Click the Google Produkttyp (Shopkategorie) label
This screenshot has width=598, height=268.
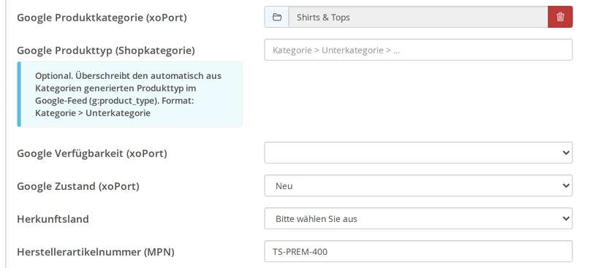pyautogui.click(x=106, y=50)
